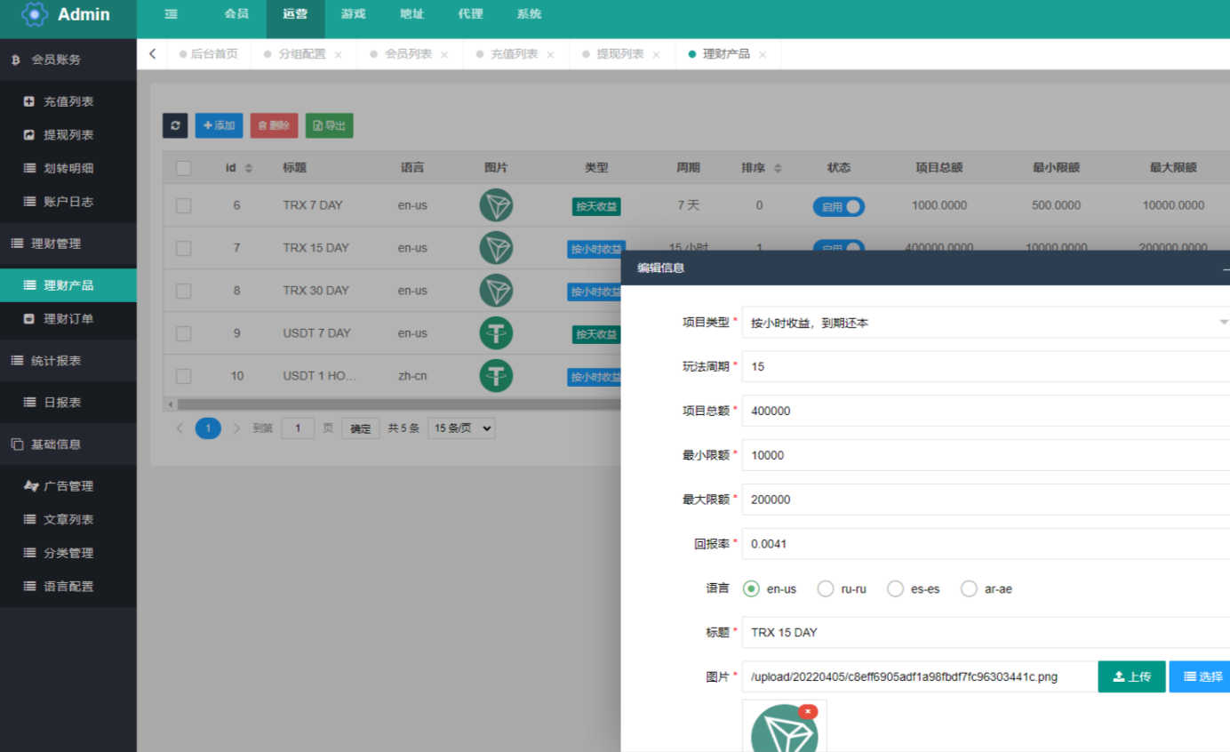Switch to the 会员列表 tab
The image size is (1230, 752).
408,54
